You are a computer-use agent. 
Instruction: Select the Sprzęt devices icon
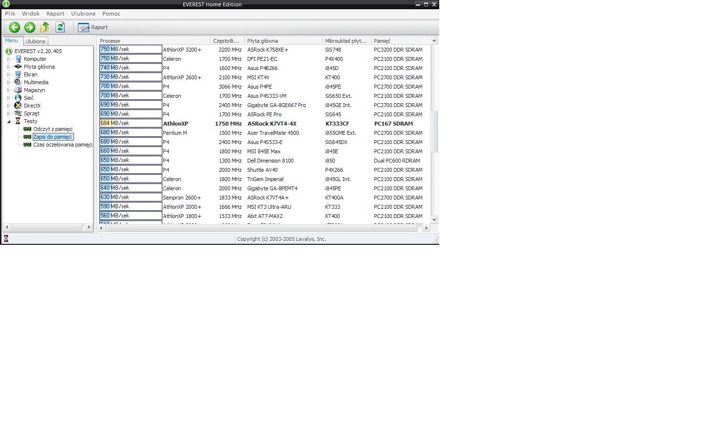click(x=18, y=113)
